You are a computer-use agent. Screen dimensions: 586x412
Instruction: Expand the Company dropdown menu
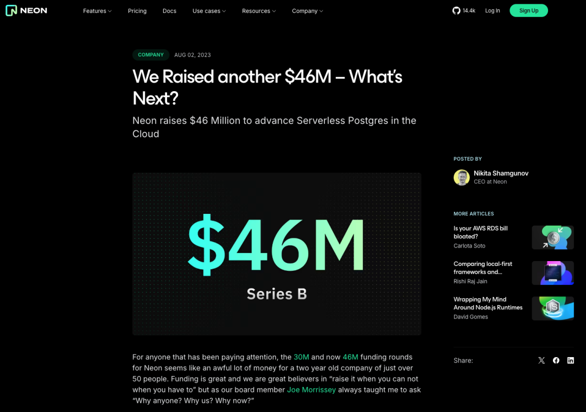[307, 11]
